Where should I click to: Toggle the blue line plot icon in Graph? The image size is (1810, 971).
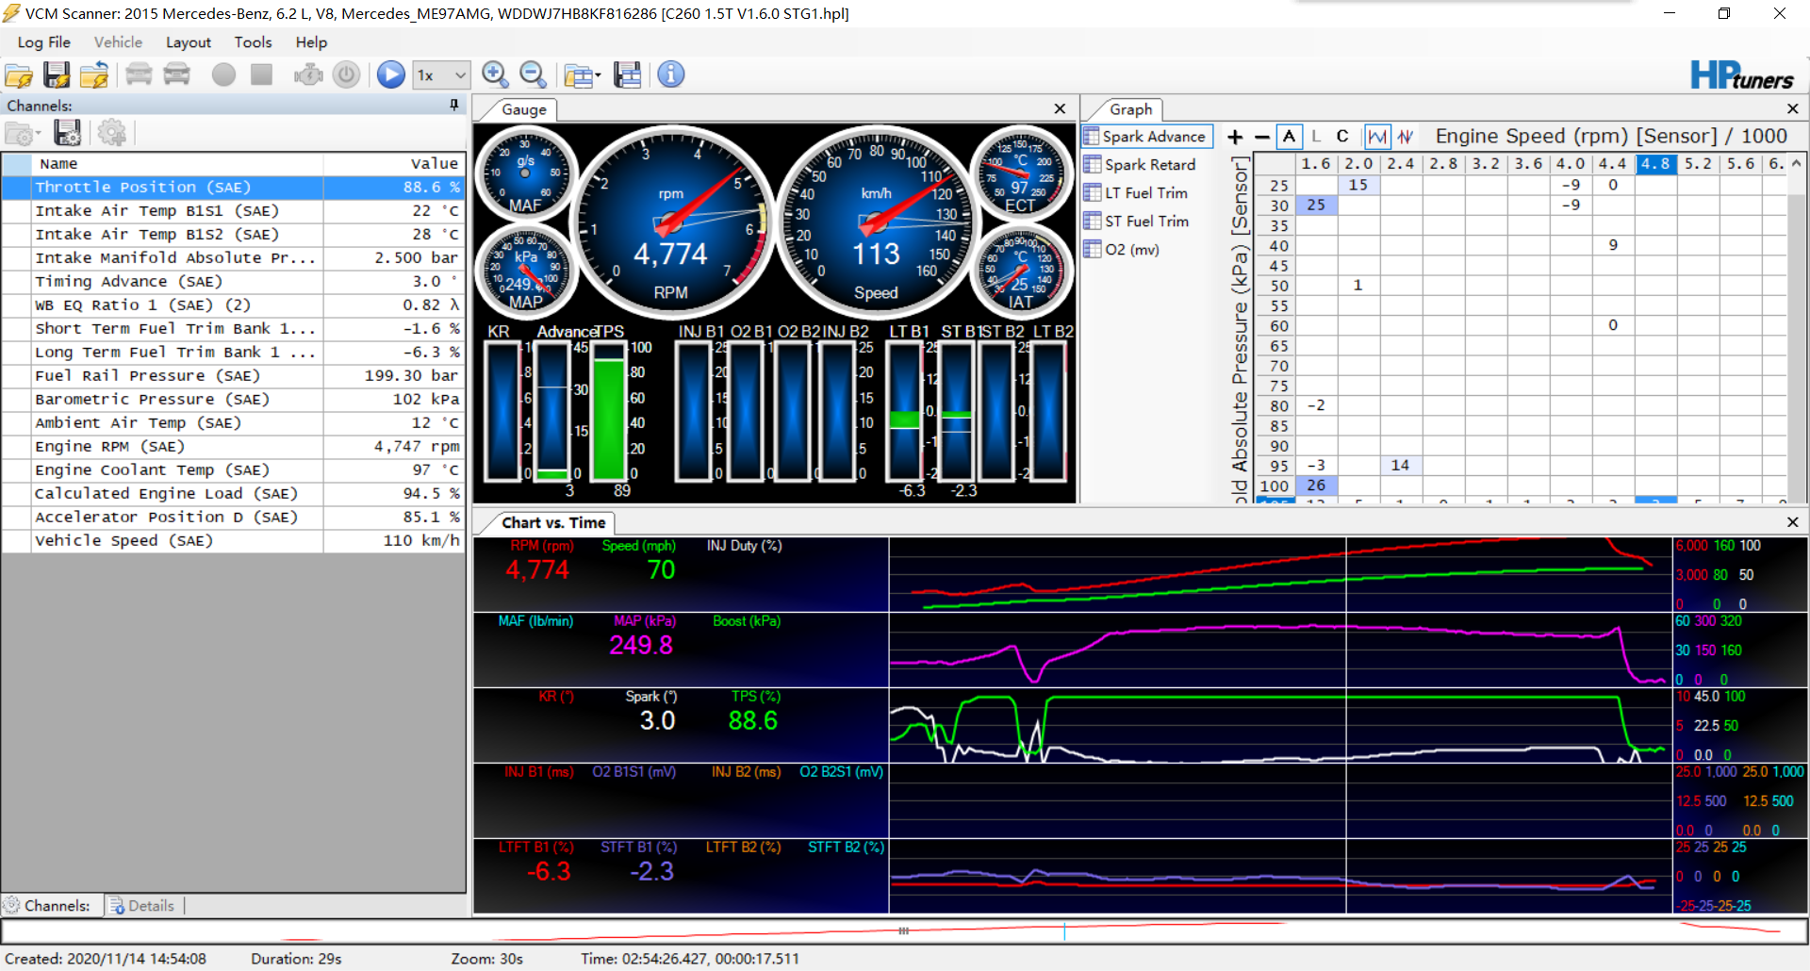tap(1377, 137)
